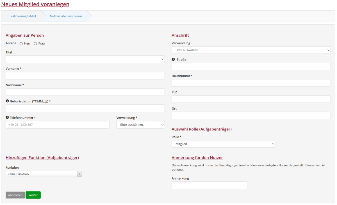Focus the Telefonnummer input field
337x205 pixels.
click(x=57, y=125)
